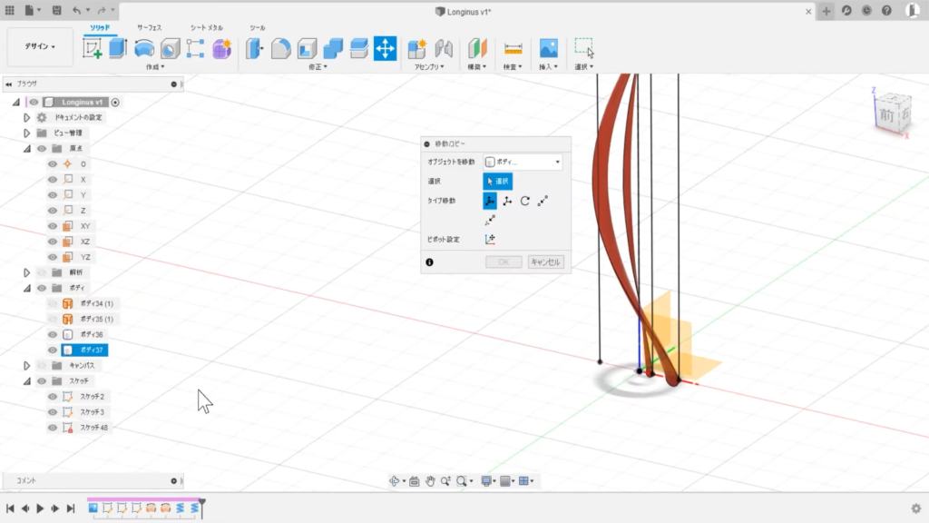Image resolution: width=929 pixels, height=523 pixels.
Task: Toggle visibility of スケッチ48
Action: click(x=53, y=428)
